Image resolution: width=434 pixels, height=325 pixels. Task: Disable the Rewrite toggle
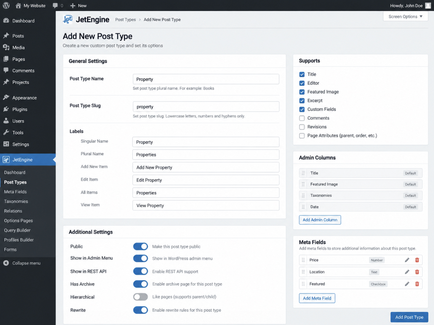tap(141, 310)
